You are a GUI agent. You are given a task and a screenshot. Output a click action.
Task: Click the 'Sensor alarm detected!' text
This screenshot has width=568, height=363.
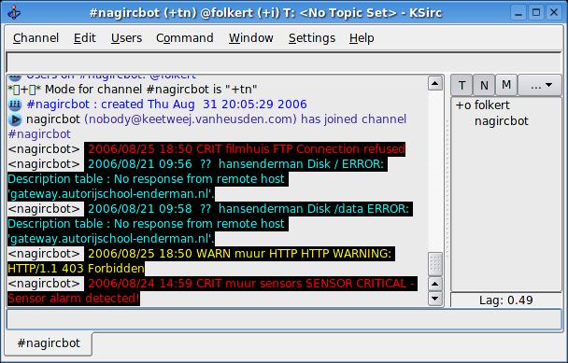coord(74,299)
